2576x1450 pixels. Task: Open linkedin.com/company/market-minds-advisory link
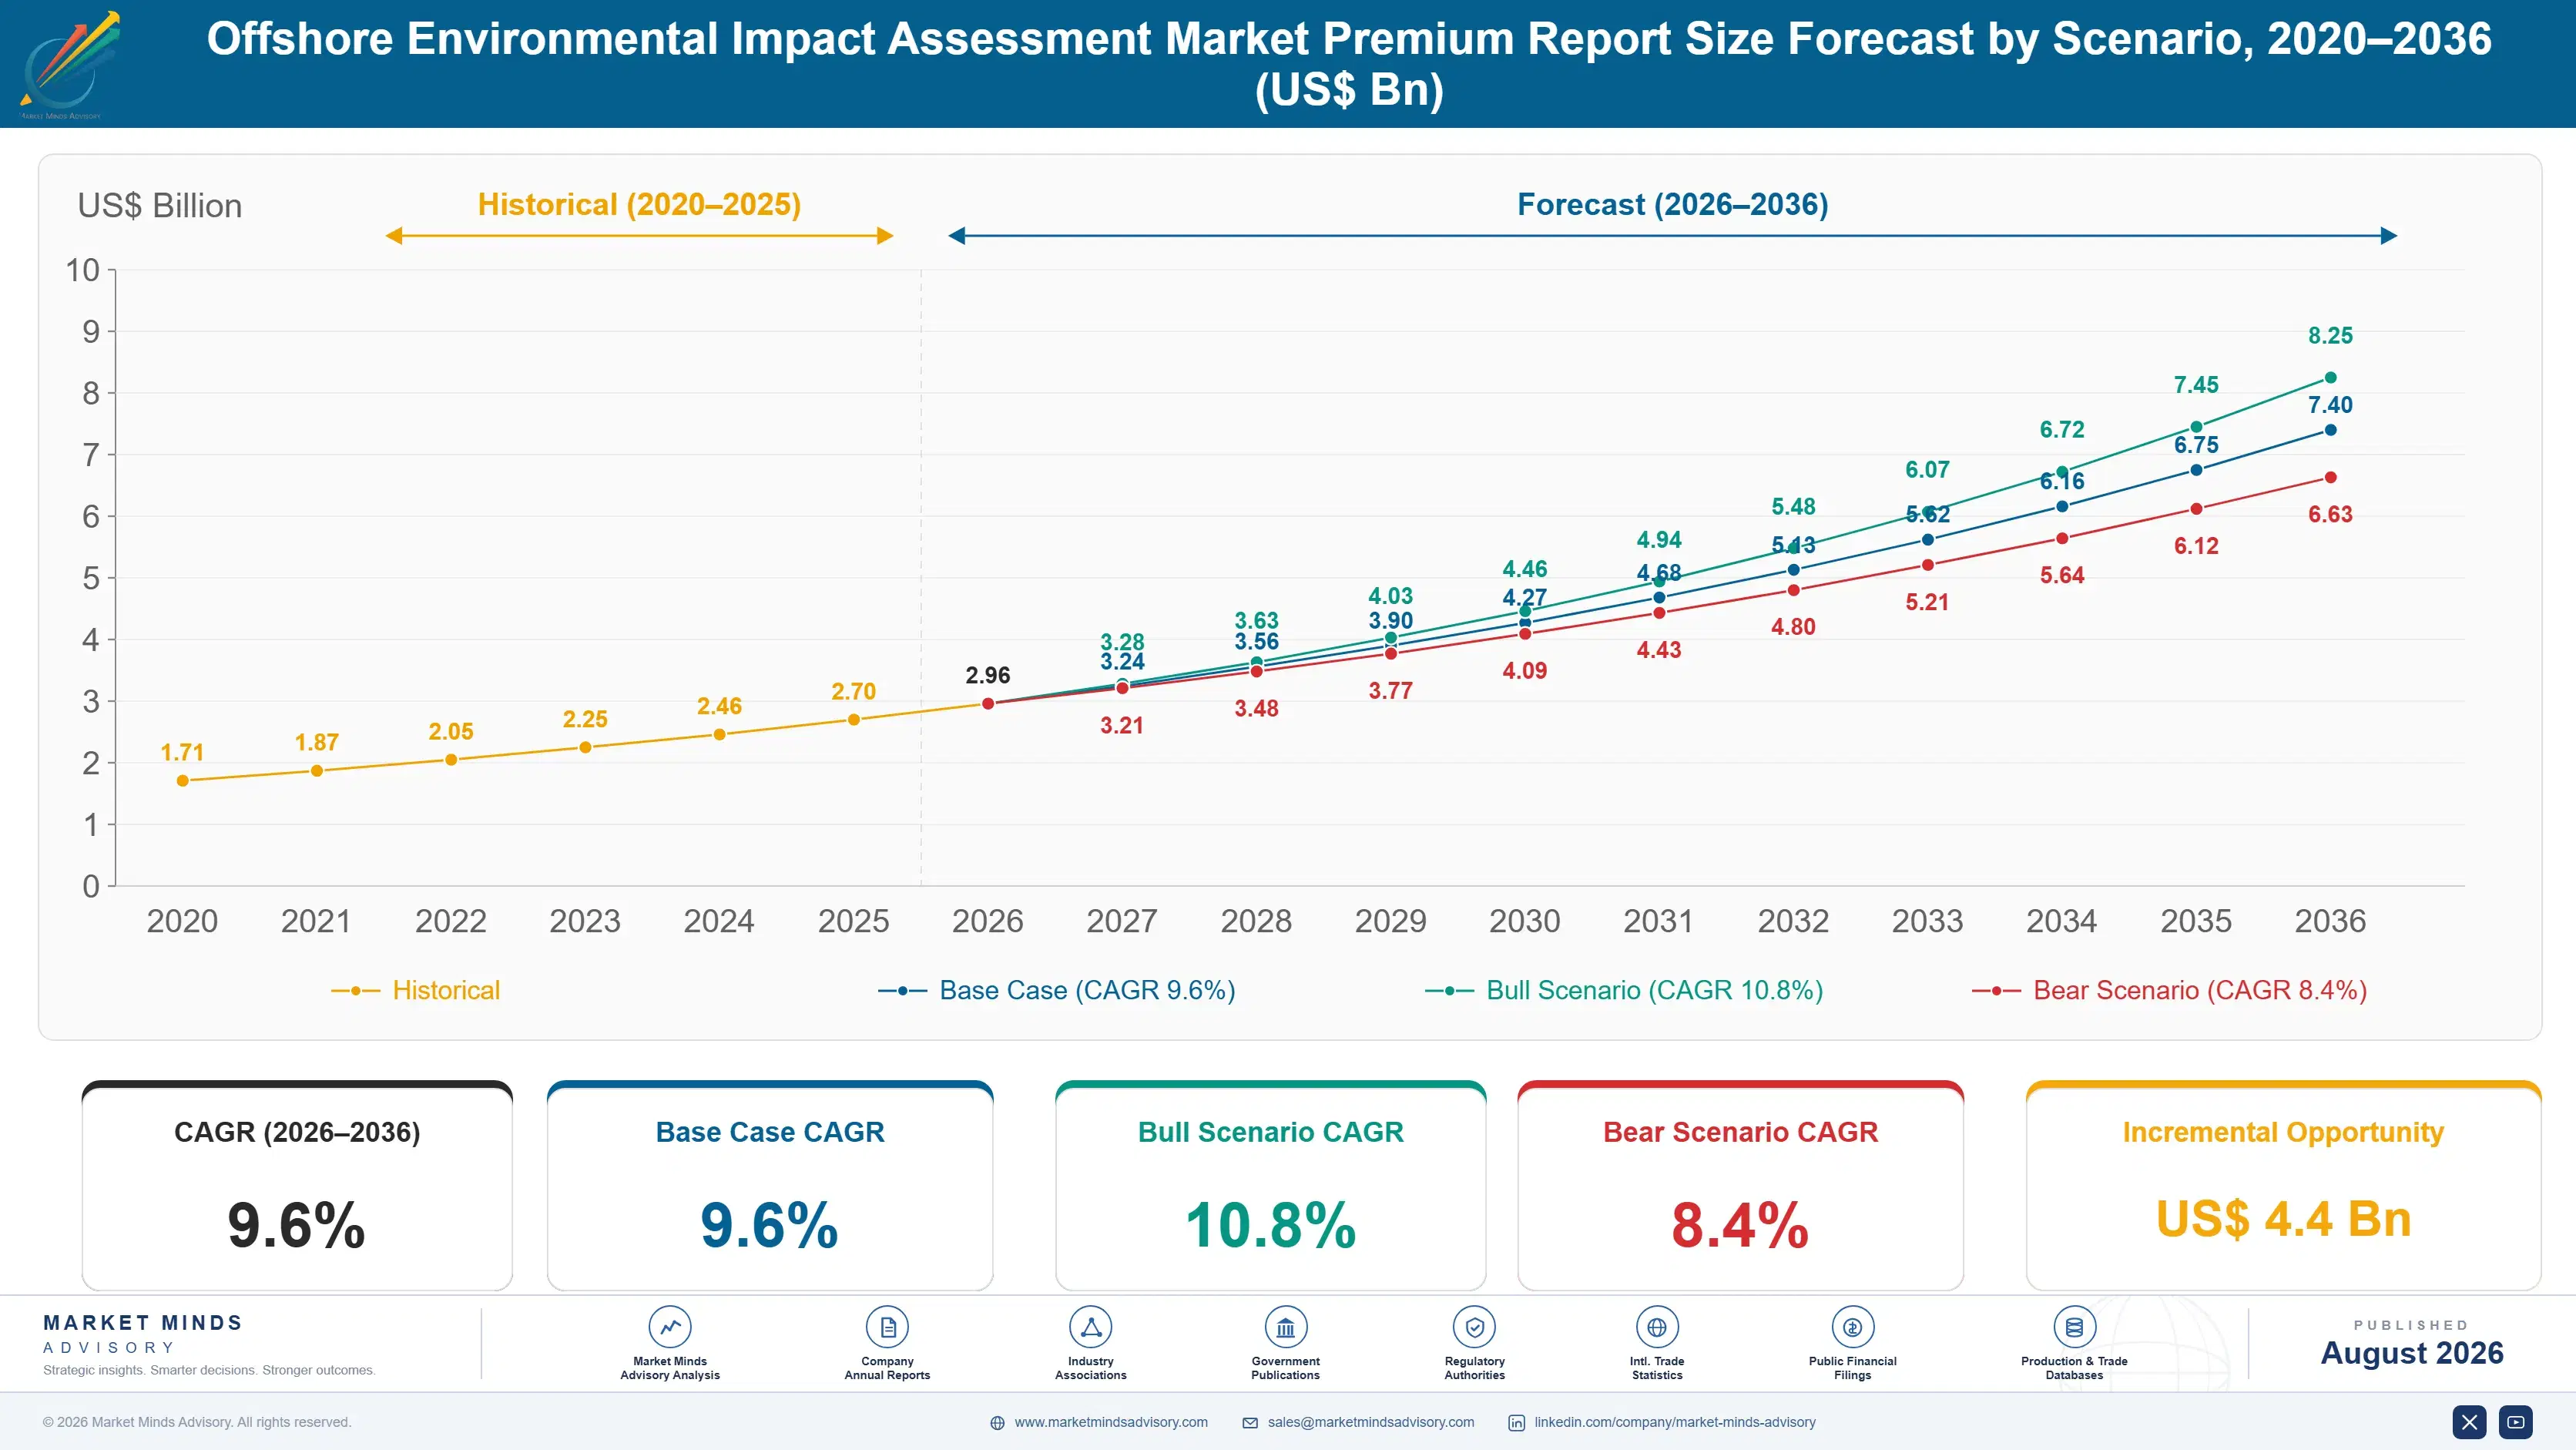pos(1675,1422)
